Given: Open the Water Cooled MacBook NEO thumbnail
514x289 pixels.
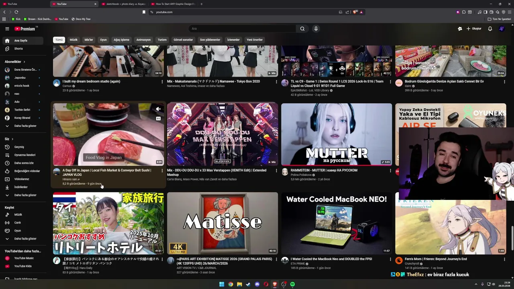Looking at the screenshot, I should click(337, 223).
